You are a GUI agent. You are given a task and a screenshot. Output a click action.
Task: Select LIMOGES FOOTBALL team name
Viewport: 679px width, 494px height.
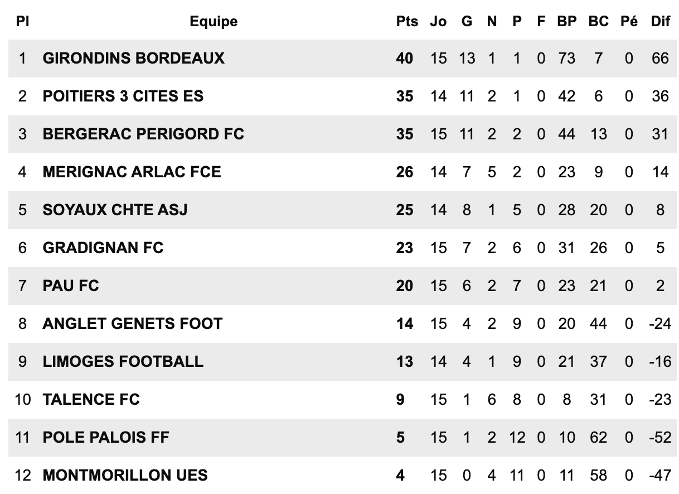[123, 361]
